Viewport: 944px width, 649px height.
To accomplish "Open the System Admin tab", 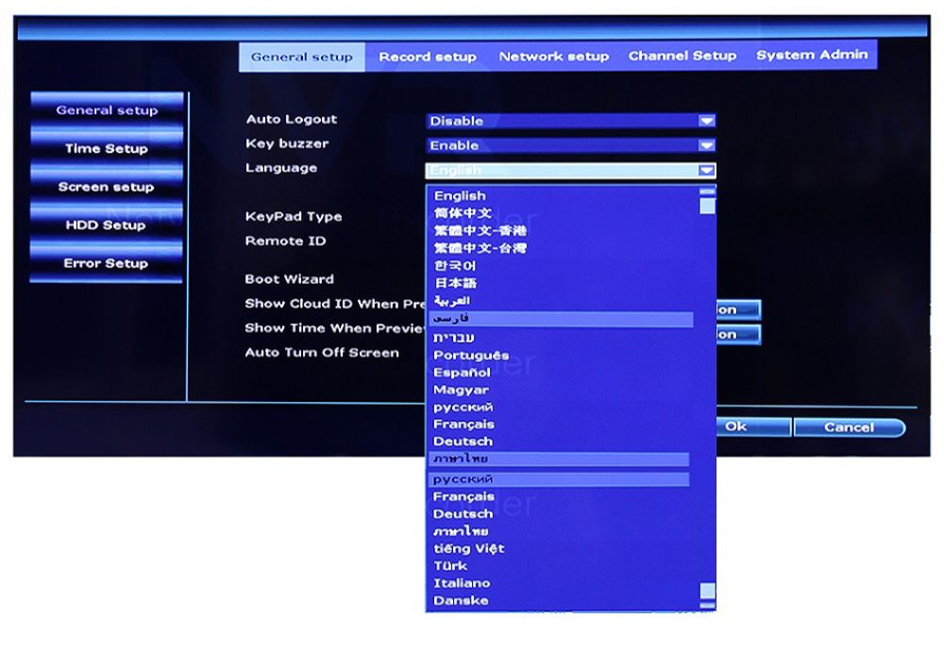I will tap(811, 56).
